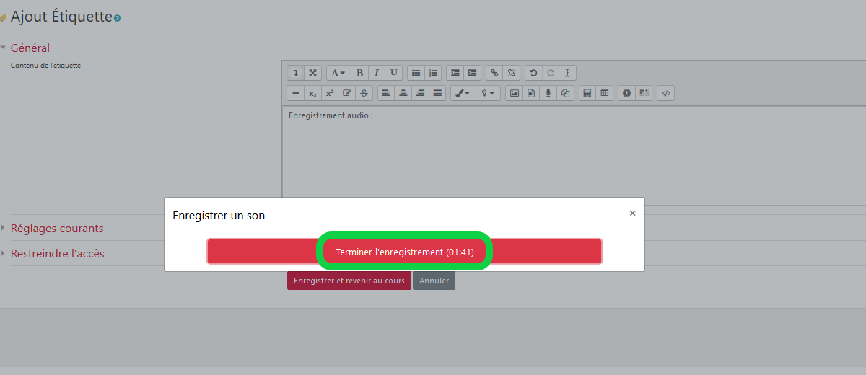The width and height of the screenshot is (866, 375).
Task: Expand the Réglages courants section
Action: pyautogui.click(x=56, y=229)
